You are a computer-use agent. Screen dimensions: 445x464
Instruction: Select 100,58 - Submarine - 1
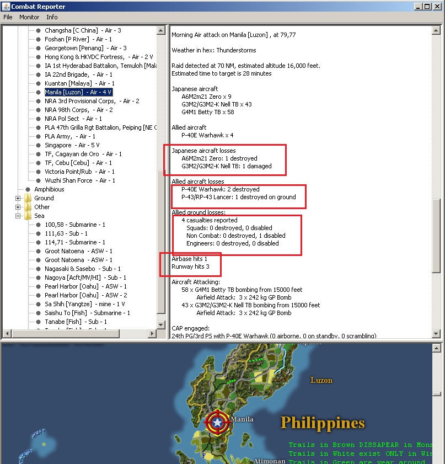click(x=75, y=225)
